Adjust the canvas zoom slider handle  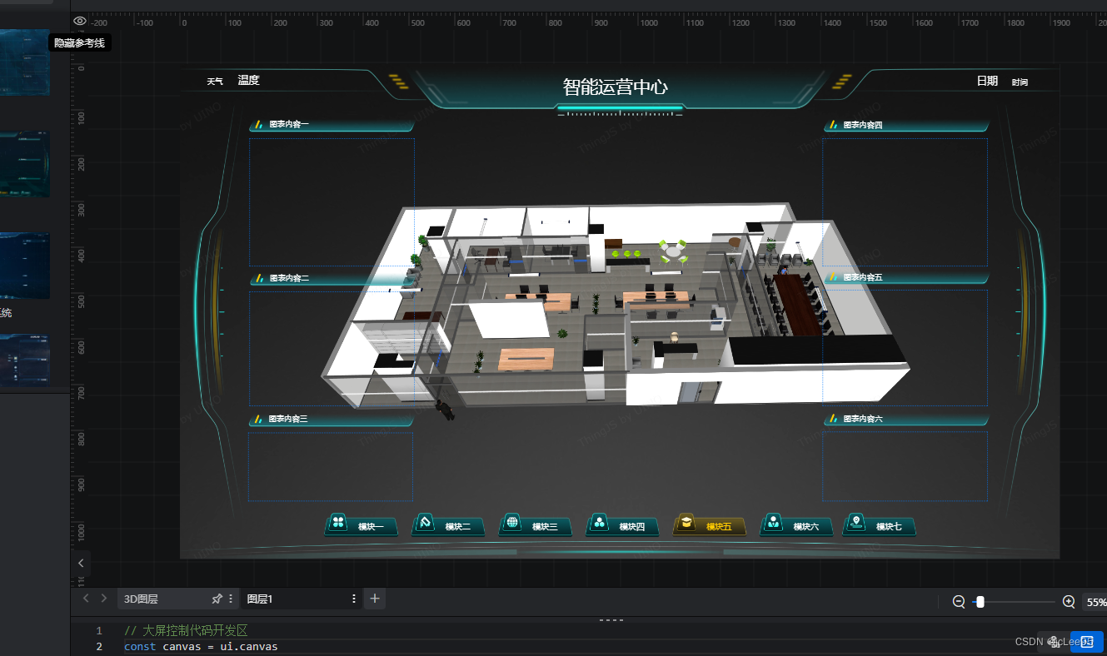coord(980,602)
